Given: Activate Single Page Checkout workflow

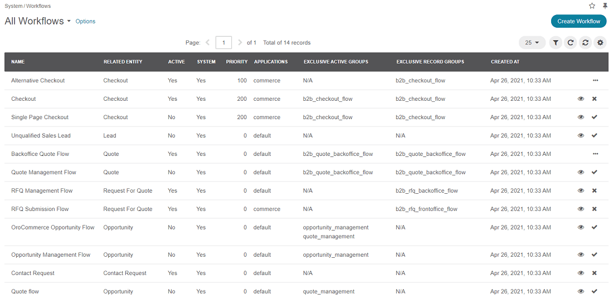Looking at the screenshot, I should point(595,117).
